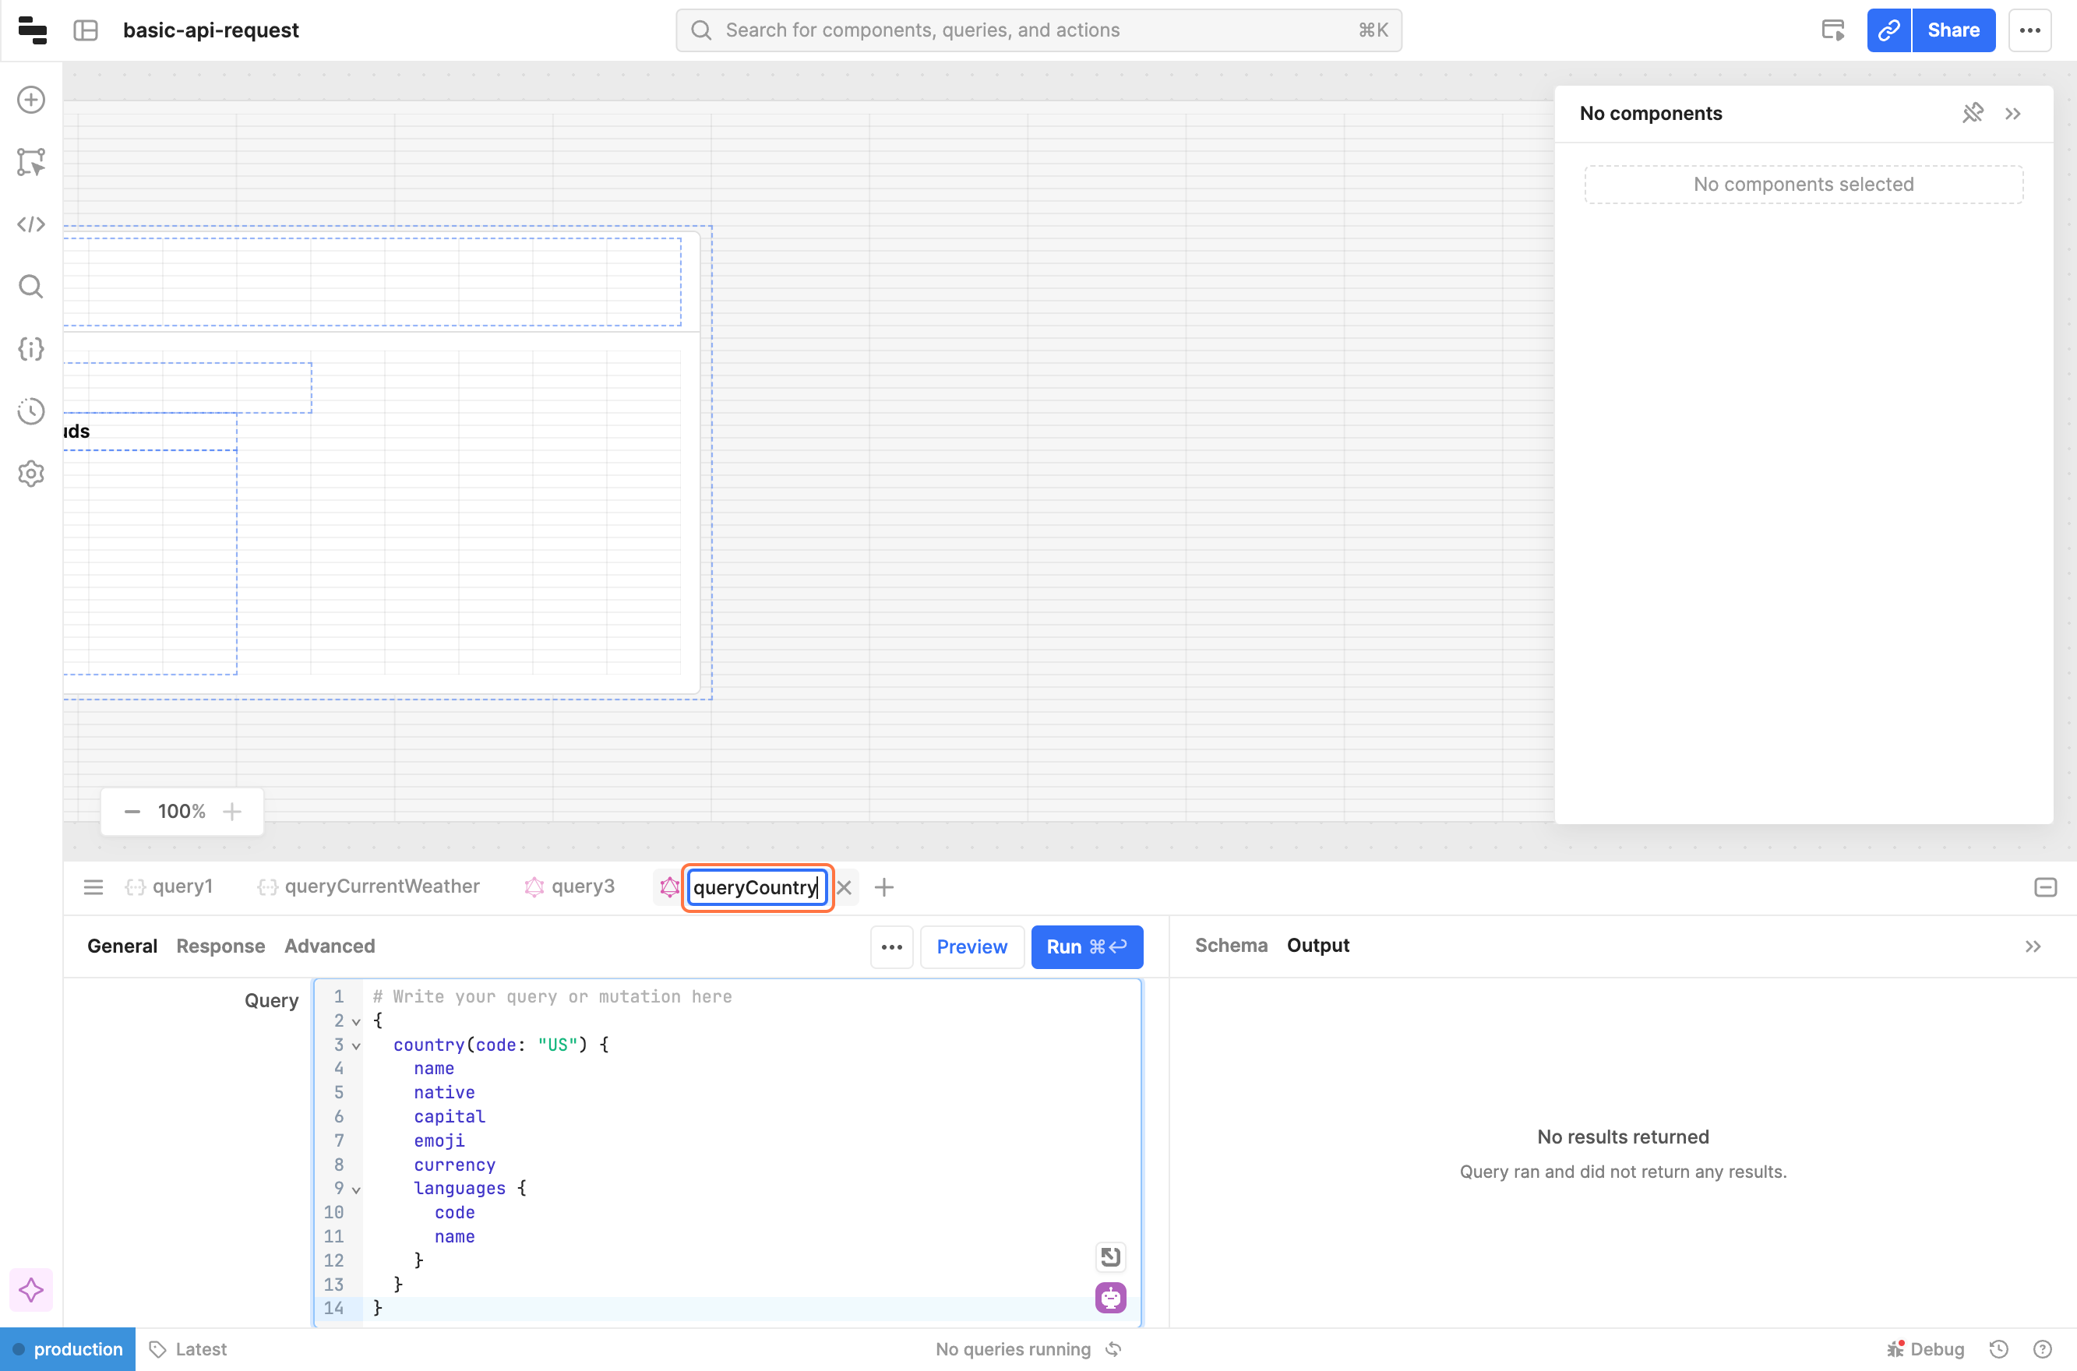Open the release history clock icon in sidebar

(31, 411)
